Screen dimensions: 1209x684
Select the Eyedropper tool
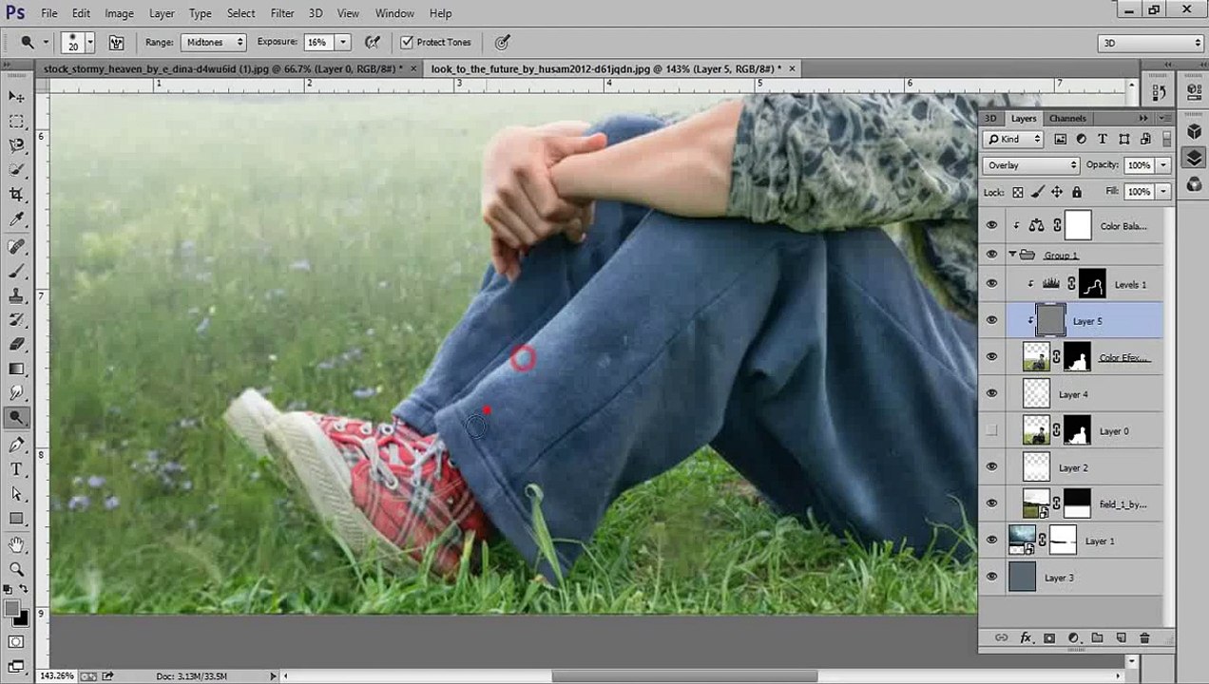[x=17, y=220]
